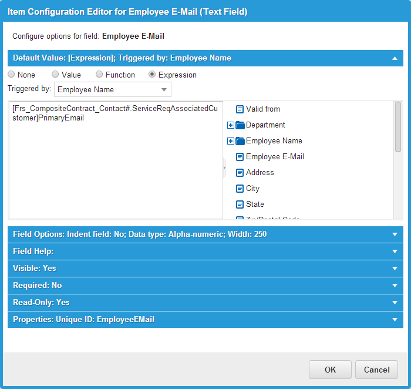The image size is (411, 389).
Task: Click inside the expression text area
Action: point(114,170)
